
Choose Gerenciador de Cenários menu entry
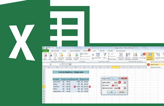click(x=155, y=62)
